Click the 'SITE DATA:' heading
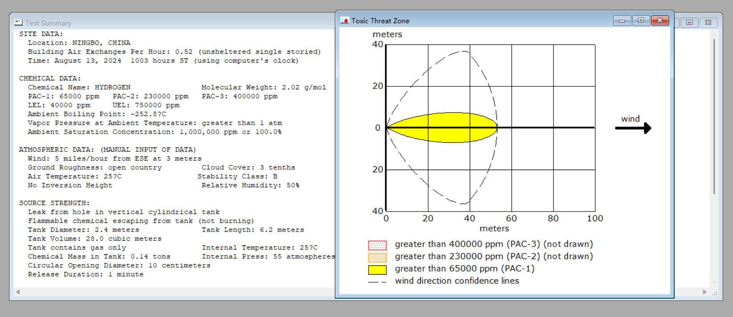The image size is (733, 317). pos(41,34)
